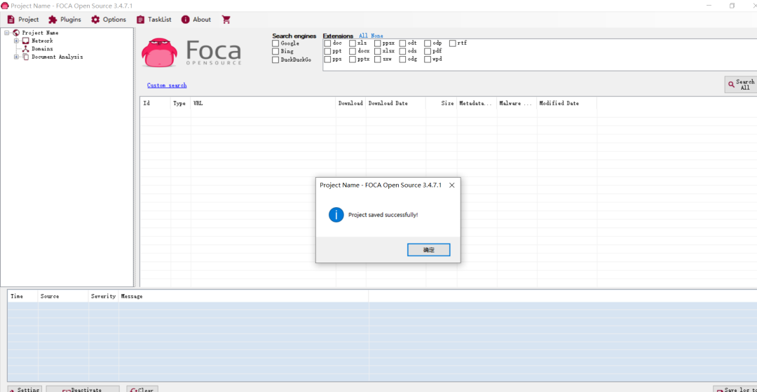Check the ppt extension checkbox
The image size is (757, 392).
(x=327, y=51)
